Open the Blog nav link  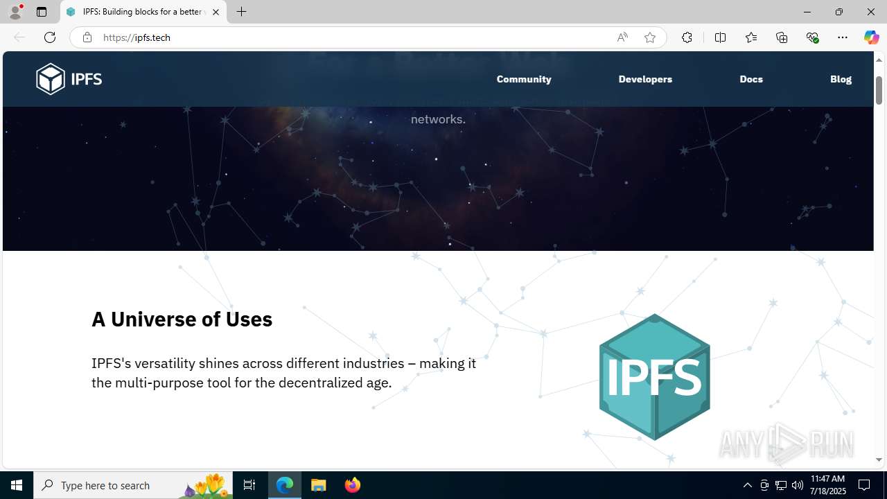841,79
